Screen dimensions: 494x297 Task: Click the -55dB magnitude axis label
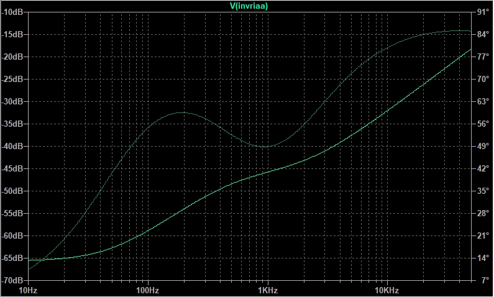(x=12, y=213)
